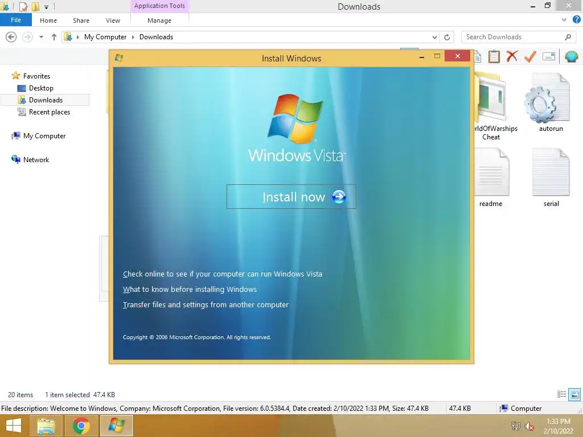Select My Computer in the navigation pane
This screenshot has width=583, height=437.
pyautogui.click(x=44, y=135)
